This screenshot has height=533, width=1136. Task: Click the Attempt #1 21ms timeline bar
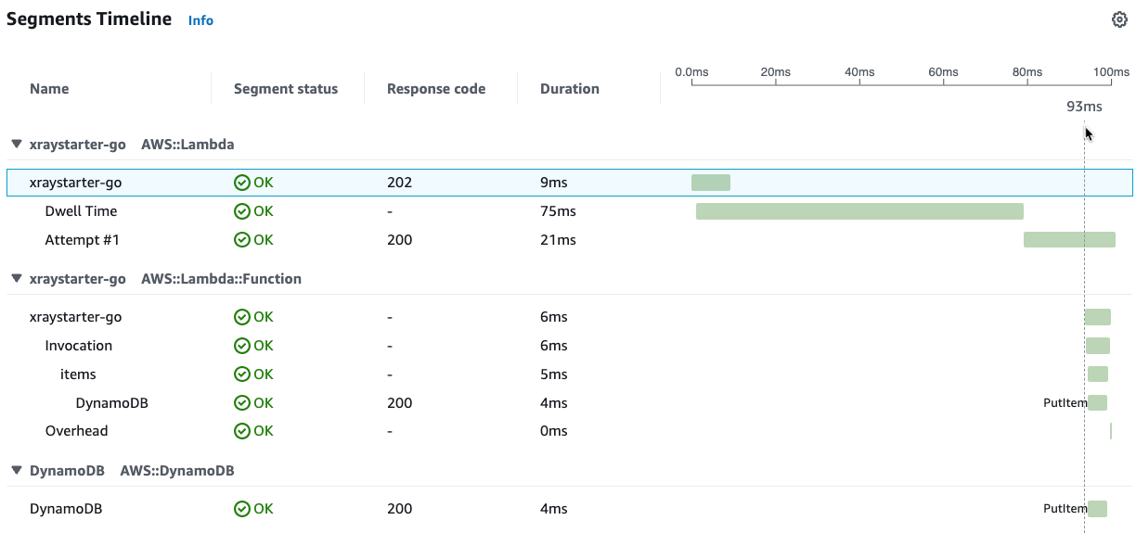click(x=1069, y=240)
